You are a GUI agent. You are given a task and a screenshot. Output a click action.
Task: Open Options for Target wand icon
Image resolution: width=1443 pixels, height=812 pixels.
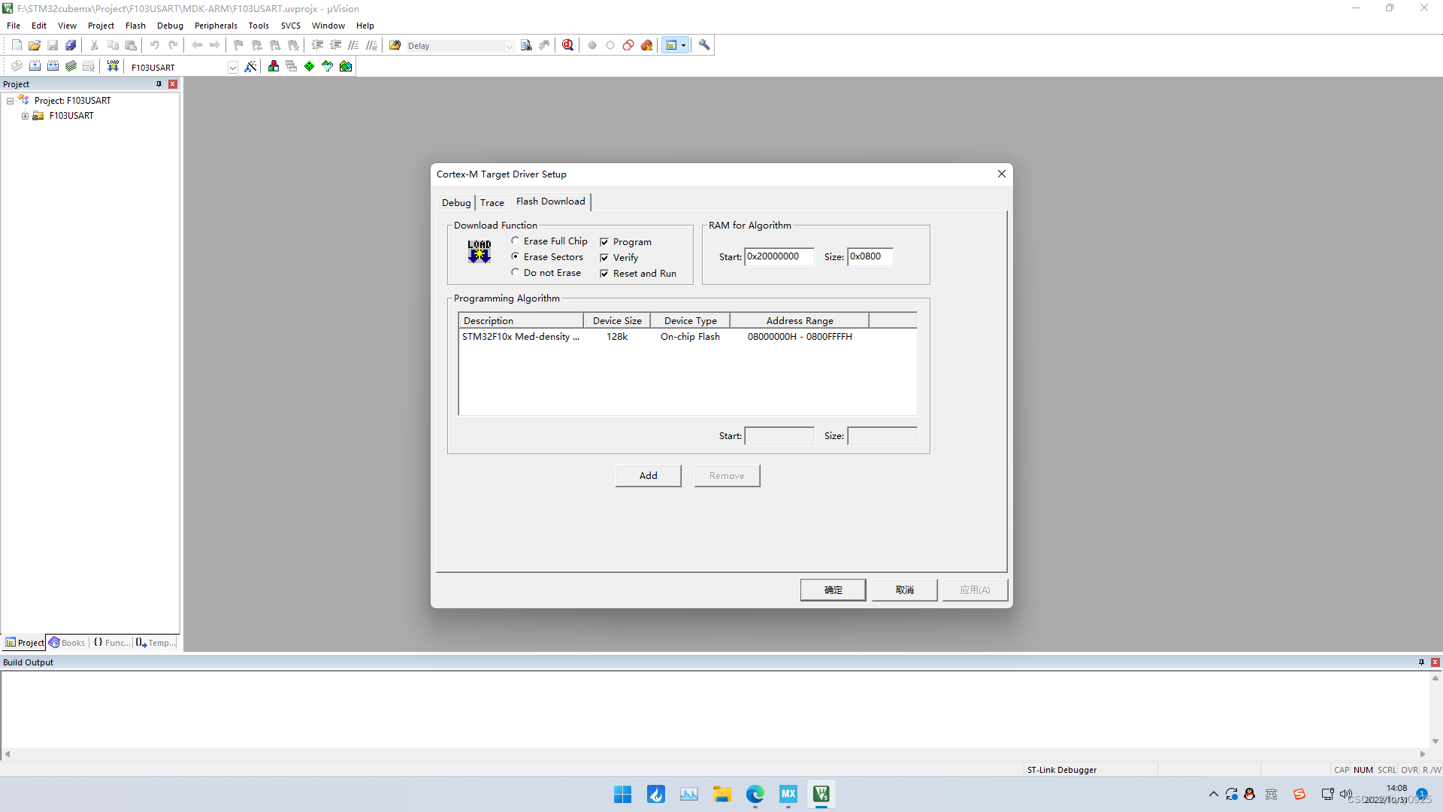click(x=250, y=67)
